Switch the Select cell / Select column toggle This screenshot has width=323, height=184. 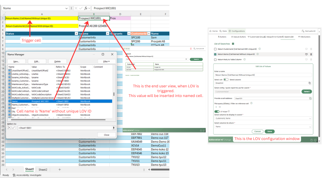tap(226, 79)
